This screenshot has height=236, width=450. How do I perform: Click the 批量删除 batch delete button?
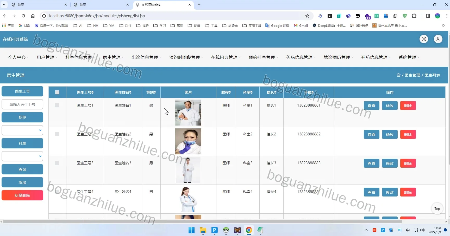pos(22,195)
